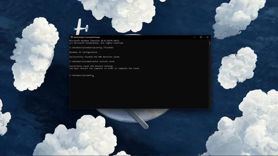Click the 'ipconfig /flushdns' command line
Screen dimensions: 278x156
point(91,48)
